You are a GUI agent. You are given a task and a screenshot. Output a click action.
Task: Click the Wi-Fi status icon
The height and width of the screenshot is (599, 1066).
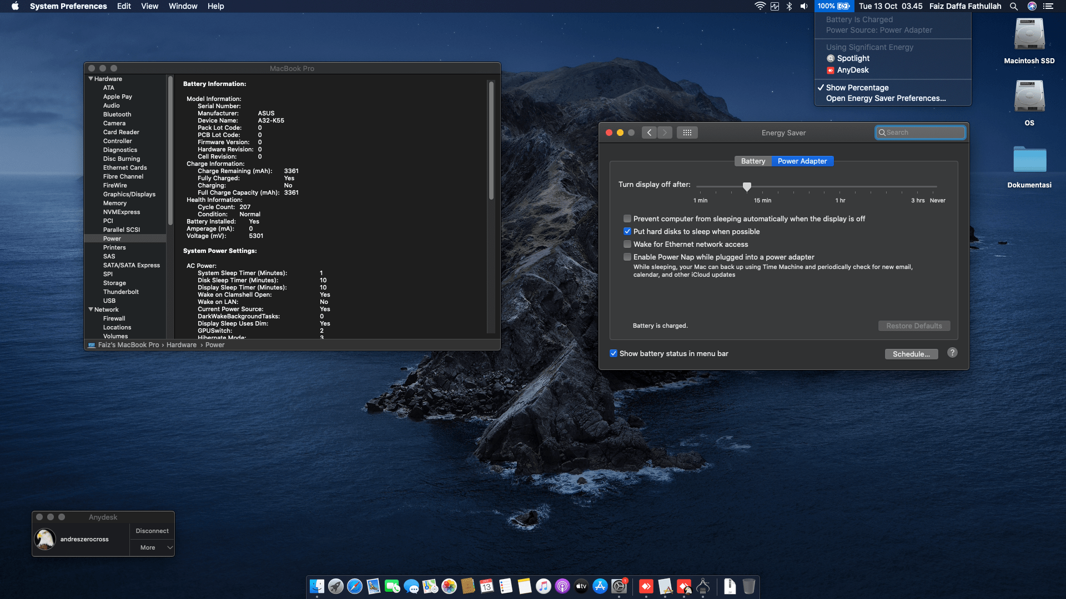coord(760,6)
